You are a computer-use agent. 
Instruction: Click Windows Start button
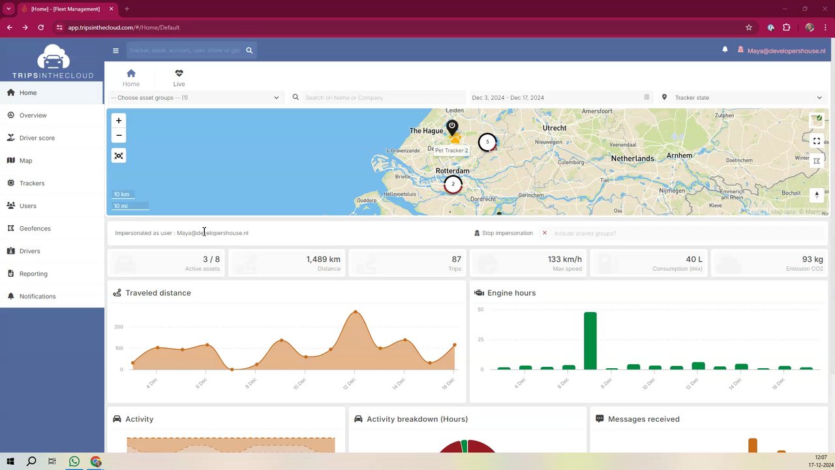point(10,462)
